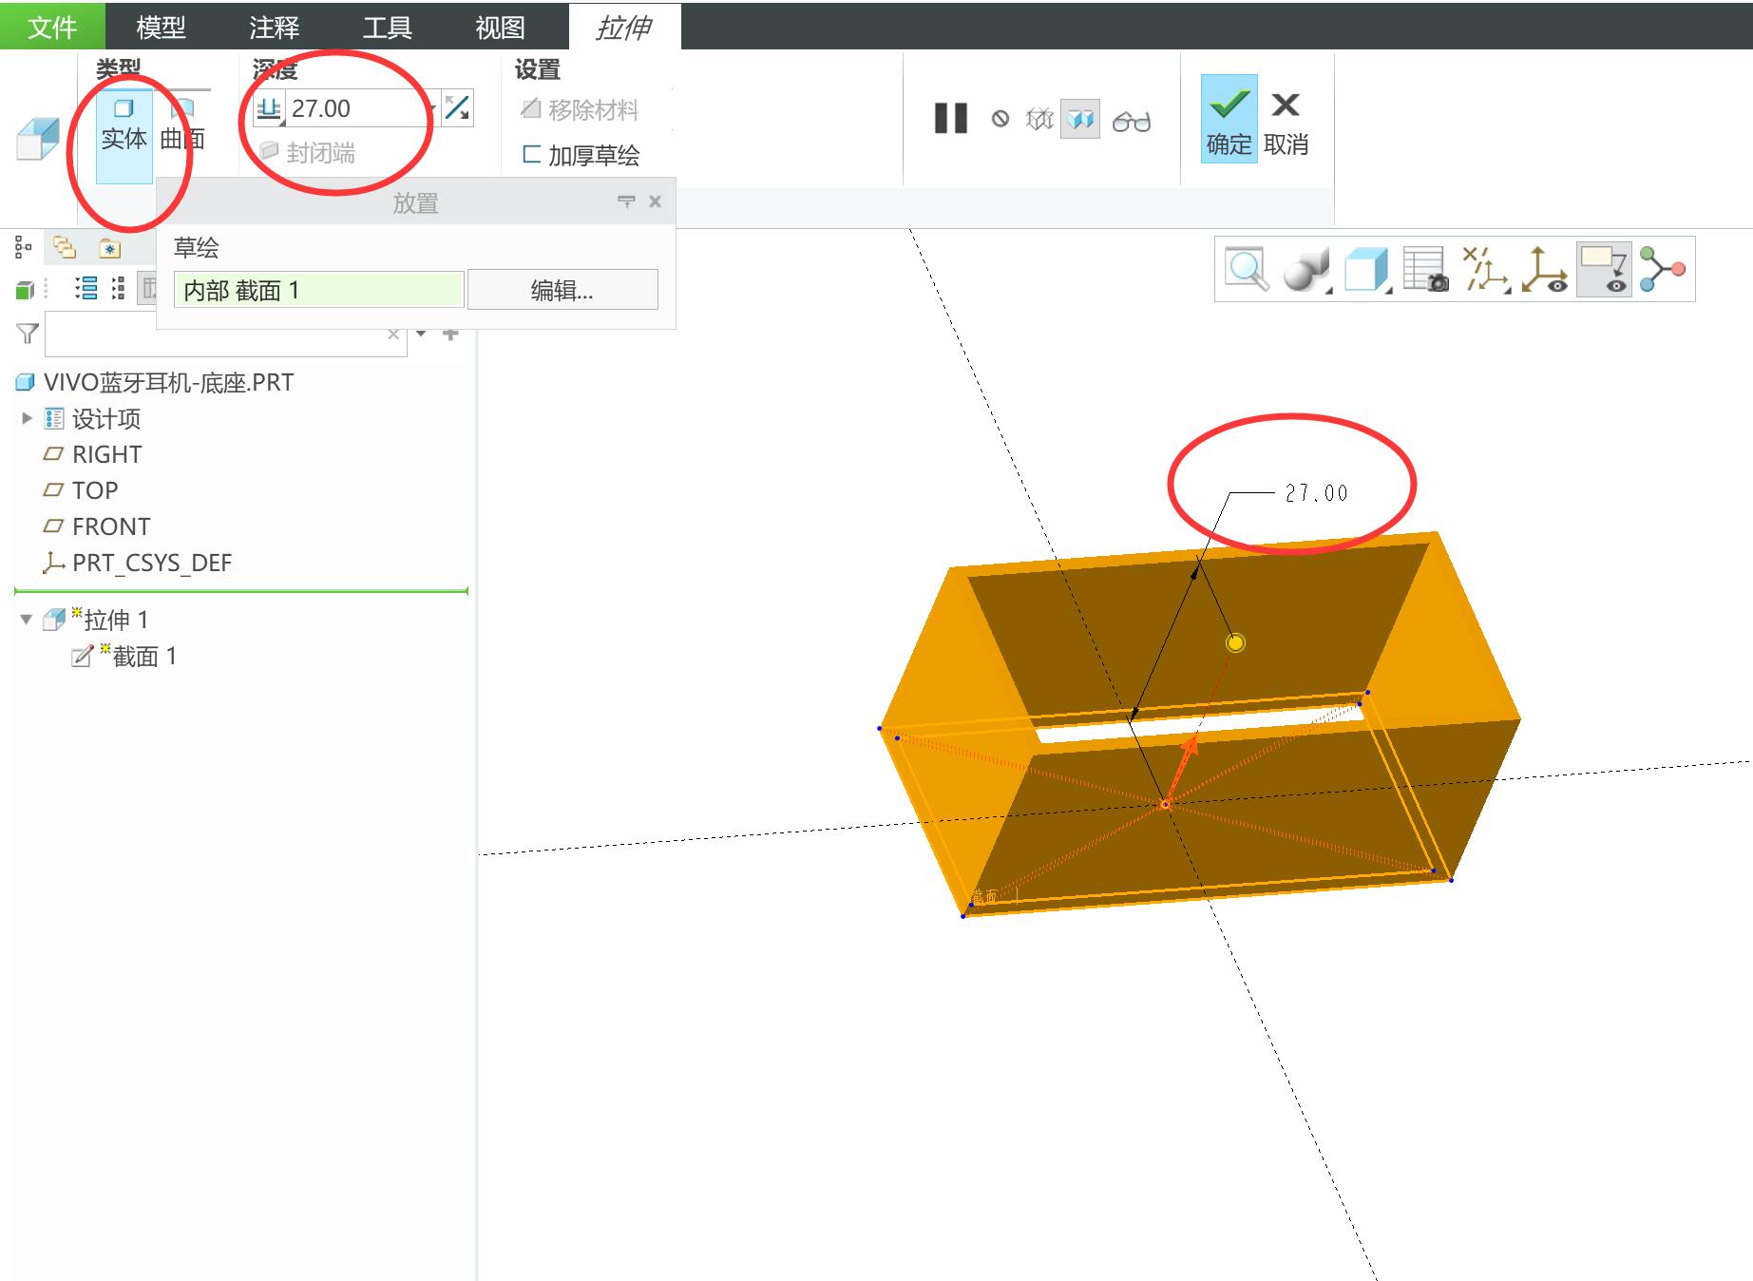
Task: Click the 27.00 depth value field
Action: [x=356, y=108]
